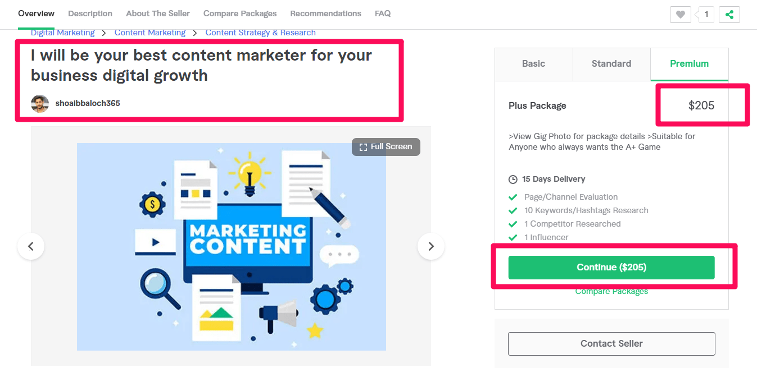The image size is (757, 368).
Task: Select the Standard package tab
Action: [611, 64]
